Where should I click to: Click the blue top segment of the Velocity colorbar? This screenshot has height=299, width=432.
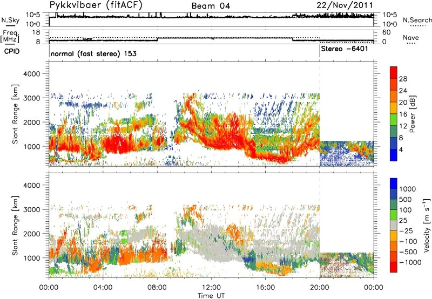point(394,184)
